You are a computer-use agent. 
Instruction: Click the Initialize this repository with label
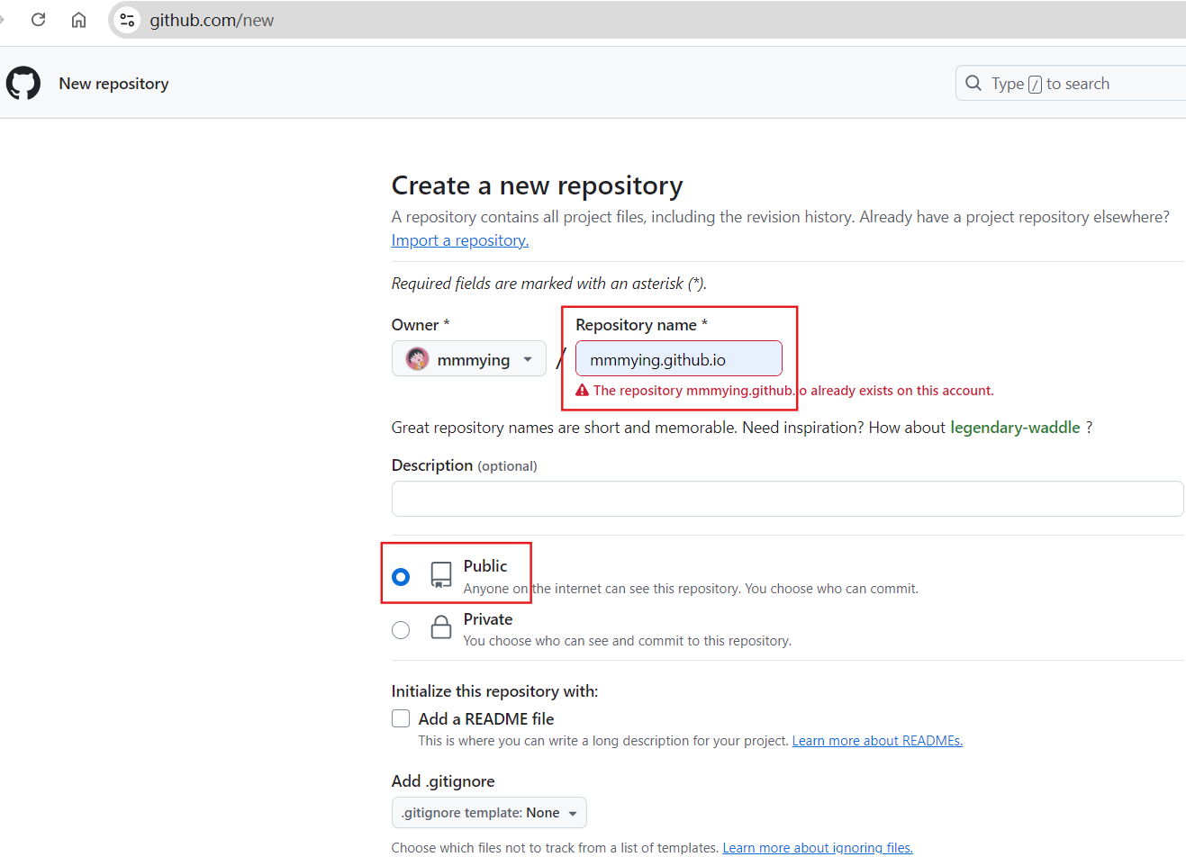pyautogui.click(x=494, y=691)
